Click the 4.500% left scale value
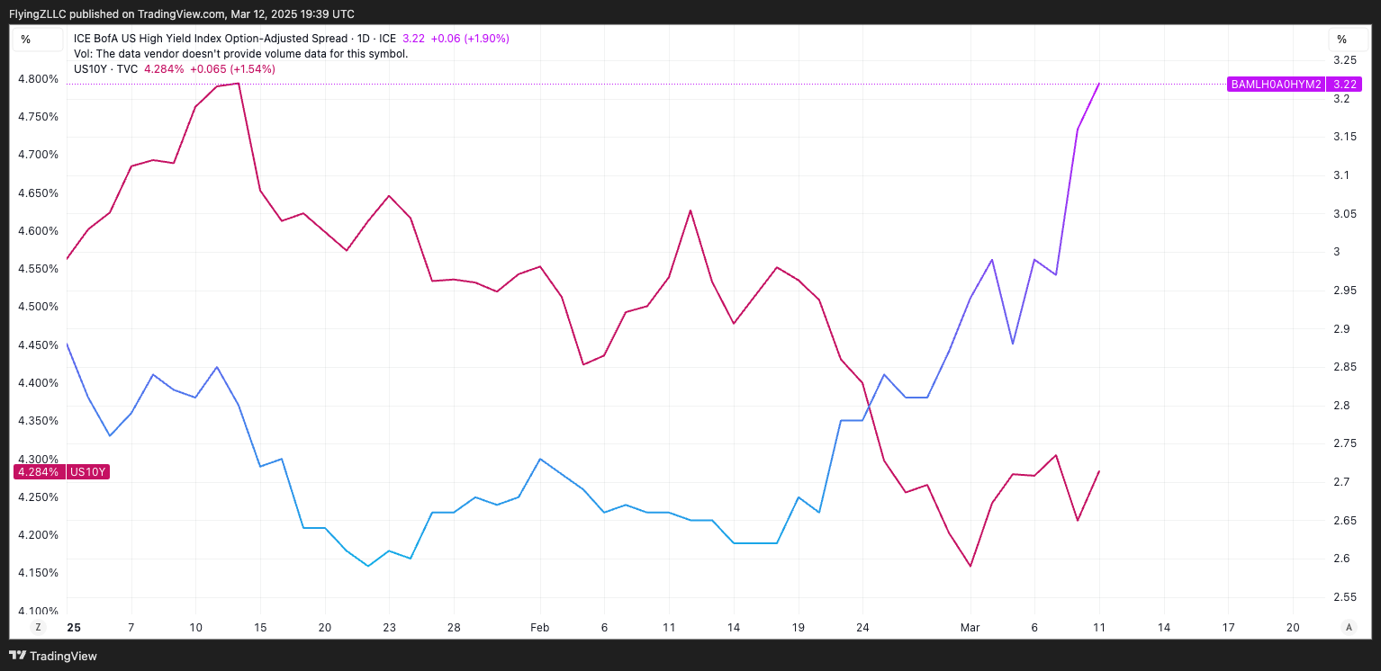Image resolution: width=1381 pixels, height=671 pixels. point(38,306)
